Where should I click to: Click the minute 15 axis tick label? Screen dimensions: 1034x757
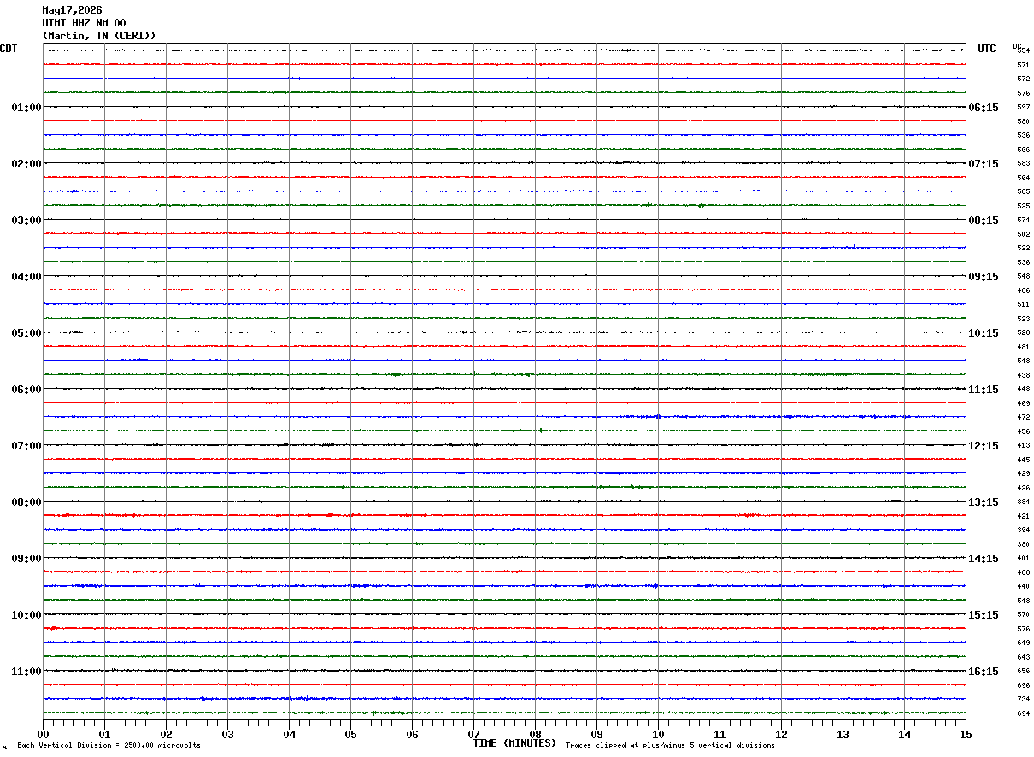(x=966, y=734)
